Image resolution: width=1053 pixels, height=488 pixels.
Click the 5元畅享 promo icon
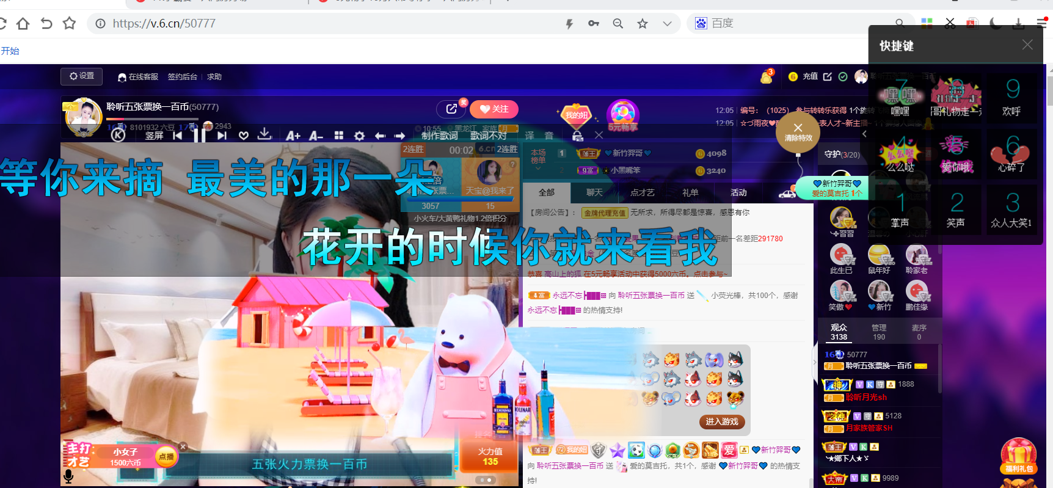coord(622,115)
